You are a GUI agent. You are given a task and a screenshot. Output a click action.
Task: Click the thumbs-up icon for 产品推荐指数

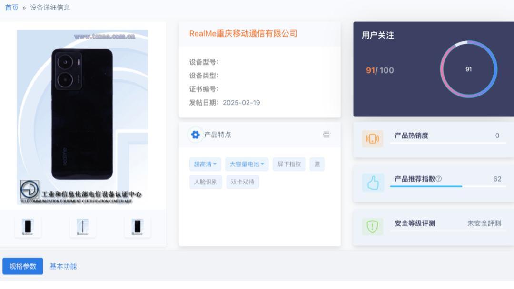(373, 183)
